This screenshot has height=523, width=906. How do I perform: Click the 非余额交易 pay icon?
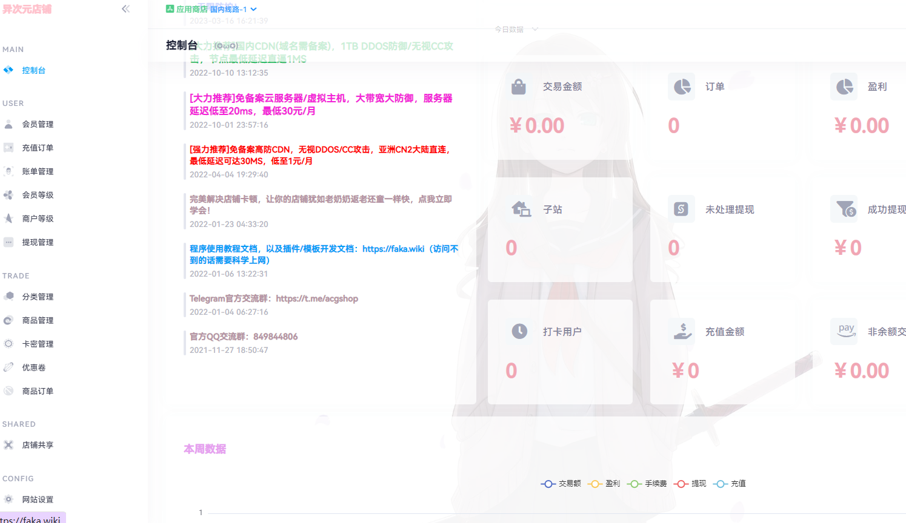[844, 331]
